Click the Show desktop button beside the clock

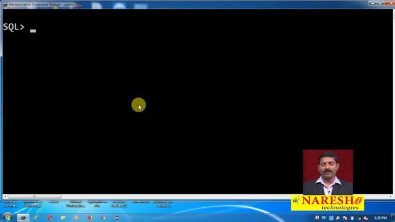[393, 218]
